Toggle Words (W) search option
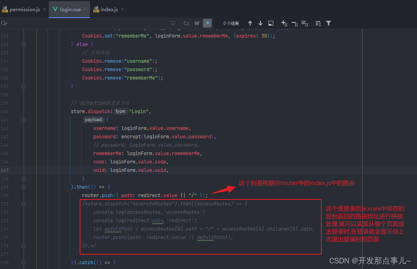This screenshot has width=417, height=269. 197,23
